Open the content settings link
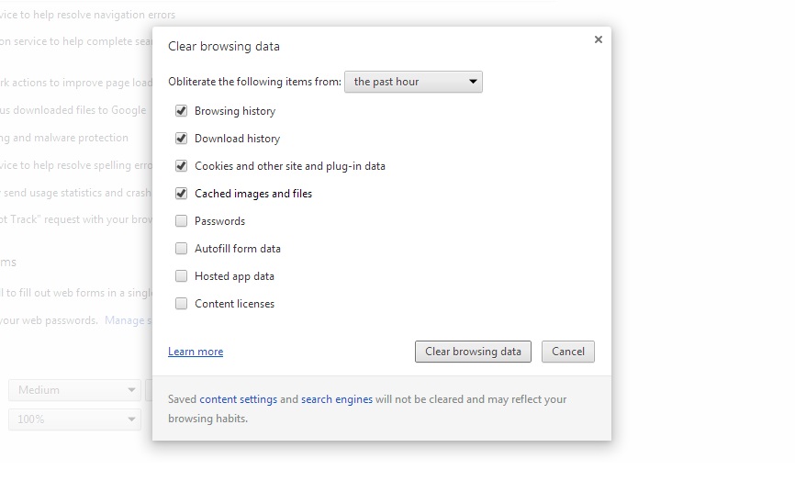The height and width of the screenshot is (481, 795). [x=238, y=399]
